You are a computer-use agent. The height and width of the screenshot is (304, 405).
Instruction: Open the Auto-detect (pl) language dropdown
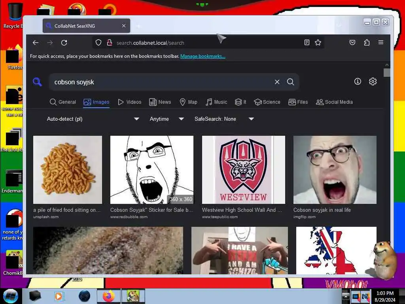click(93, 119)
